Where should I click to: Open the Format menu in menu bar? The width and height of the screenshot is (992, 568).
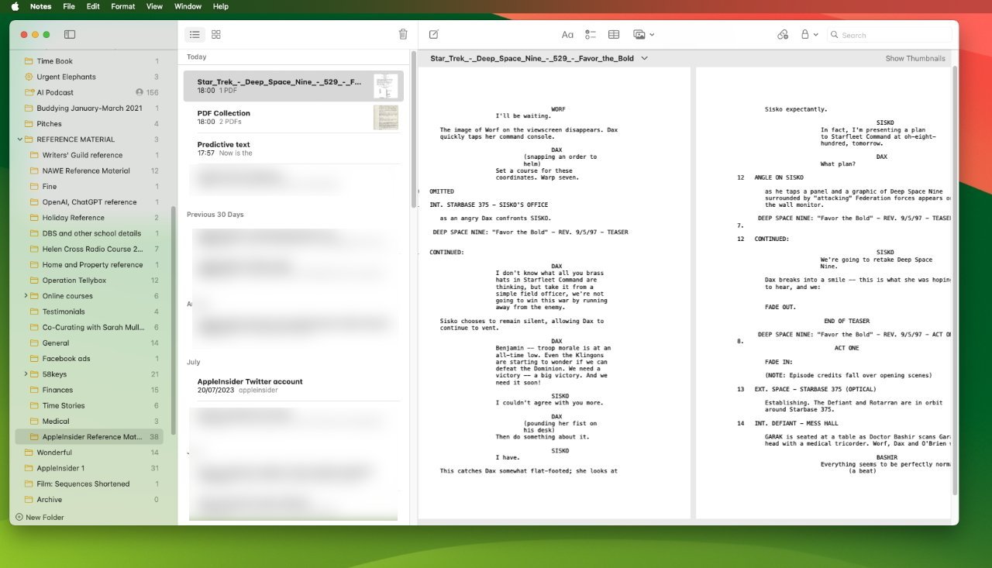122,6
